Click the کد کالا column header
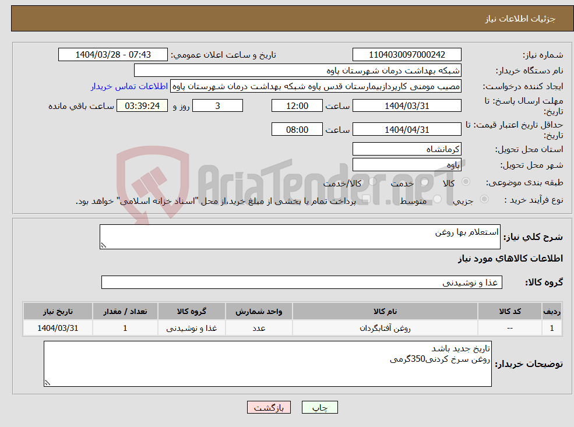 click(x=509, y=312)
